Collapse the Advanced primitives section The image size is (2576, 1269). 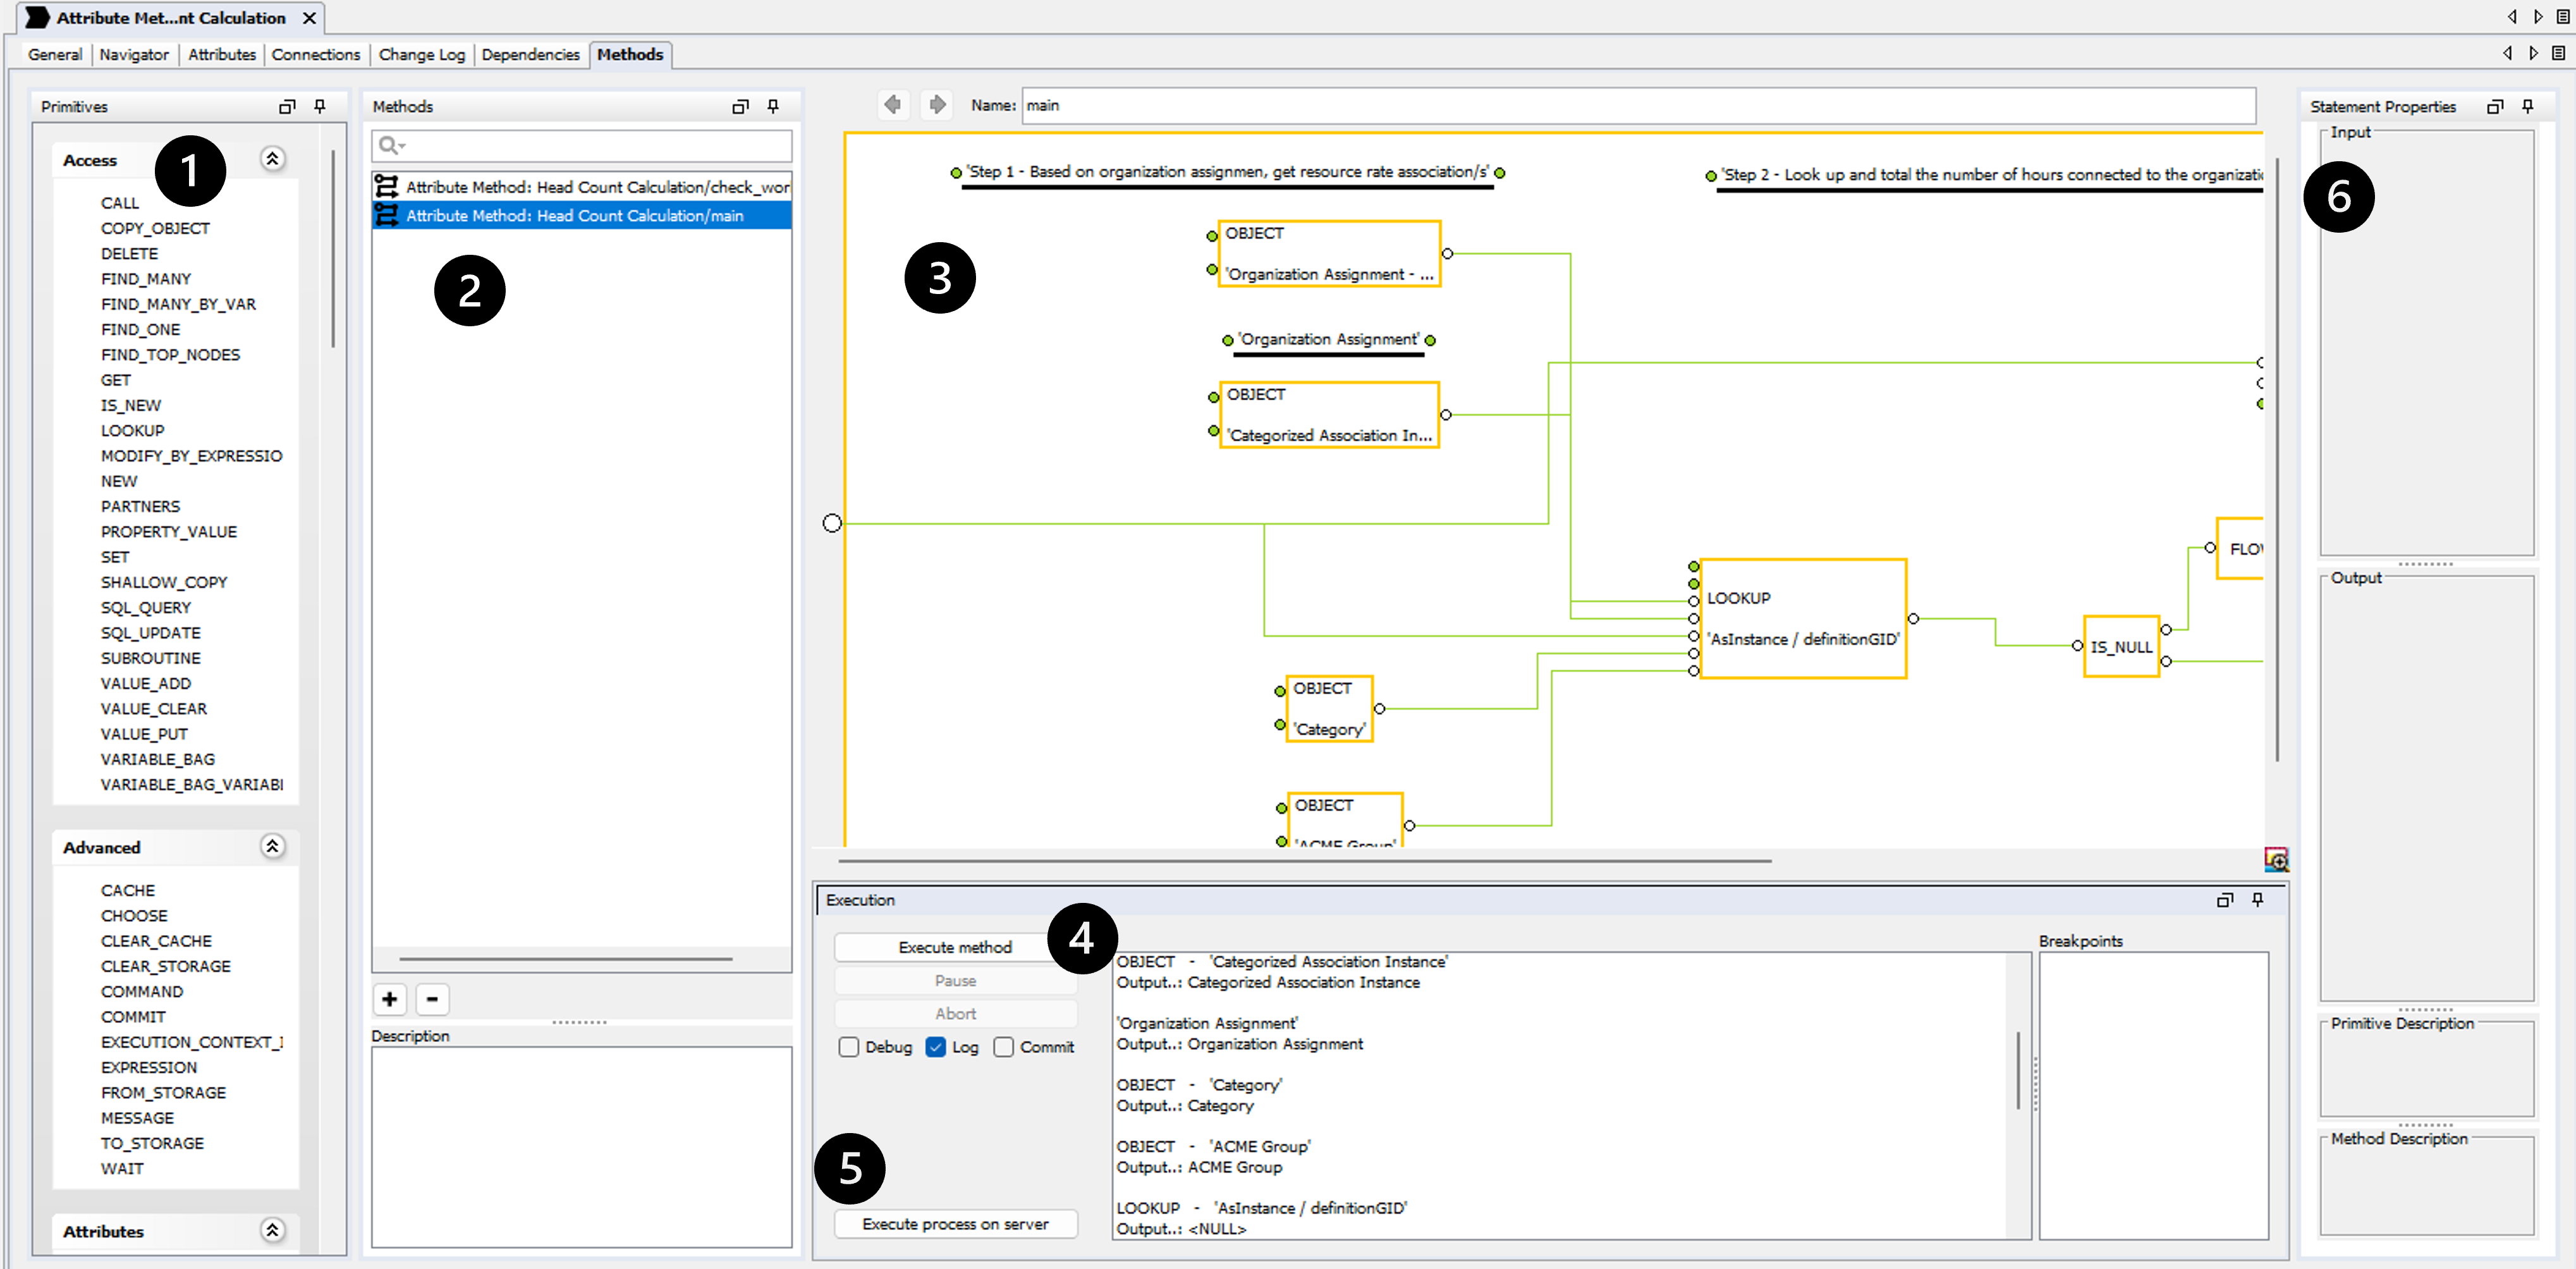tap(272, 846)
